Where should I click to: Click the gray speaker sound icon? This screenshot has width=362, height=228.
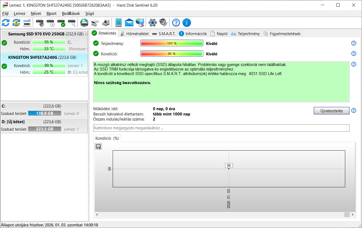163,23
